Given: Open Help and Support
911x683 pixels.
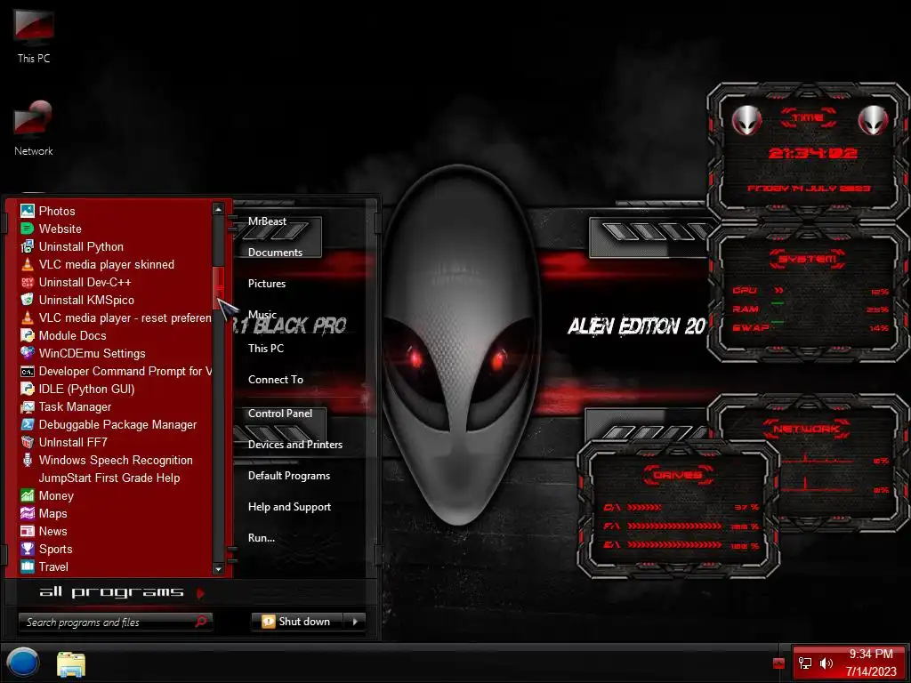Looking at the screenshot, I should click(x=289, y=507).
